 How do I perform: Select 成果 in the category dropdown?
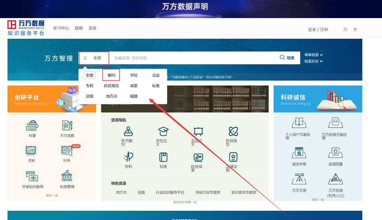(x=134, y=85)
